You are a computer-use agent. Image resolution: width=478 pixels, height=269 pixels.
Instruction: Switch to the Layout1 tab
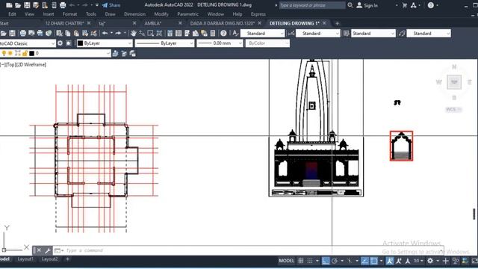(25, 259)
